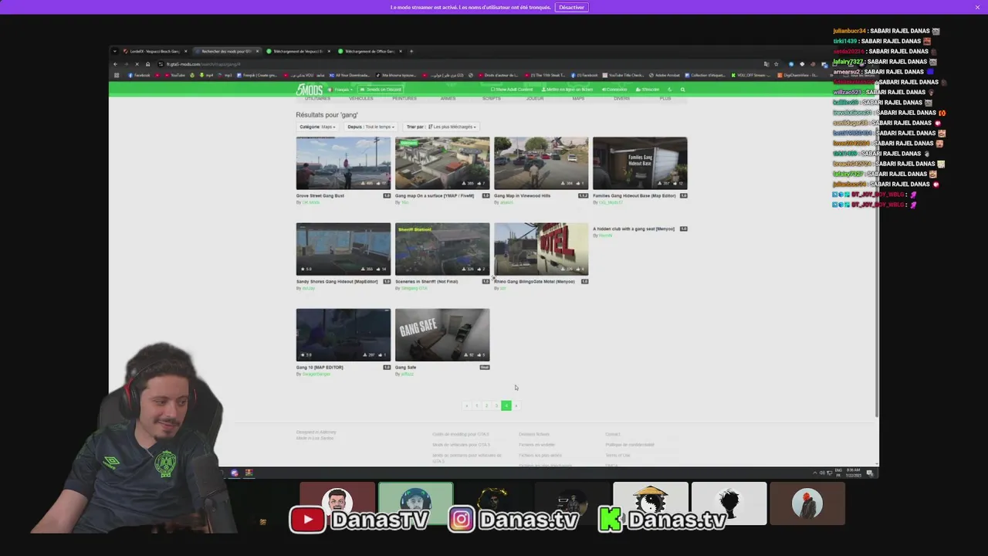Open the search magnifier icon in green header
988x556 pixels.
682,90
